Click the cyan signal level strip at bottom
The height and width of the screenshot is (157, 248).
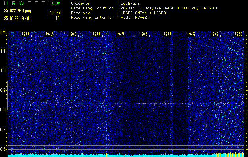tap(118, 155)
